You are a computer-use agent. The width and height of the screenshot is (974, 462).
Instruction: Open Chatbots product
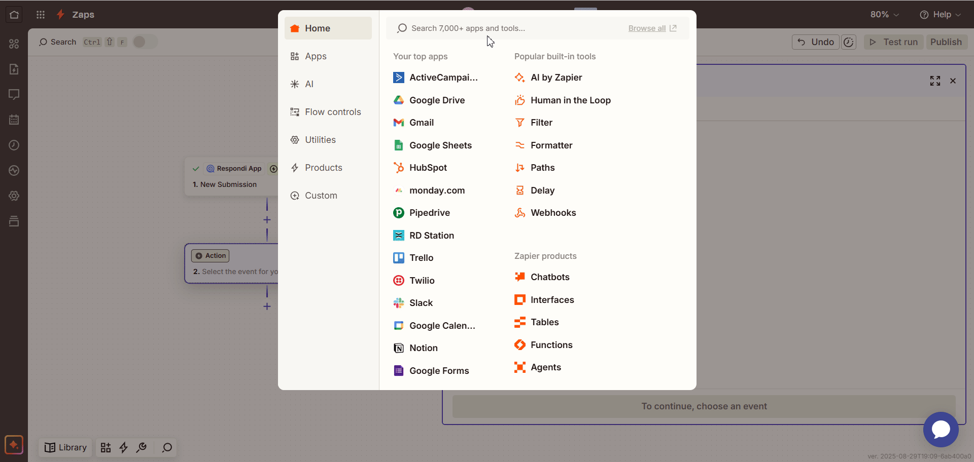click(542, 277)
